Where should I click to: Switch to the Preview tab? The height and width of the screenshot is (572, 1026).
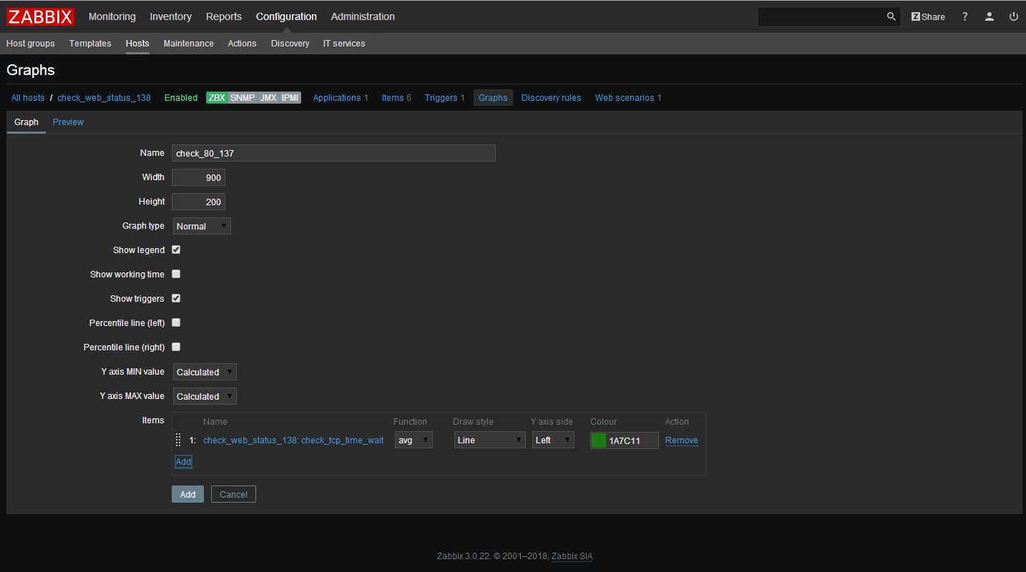68,122
